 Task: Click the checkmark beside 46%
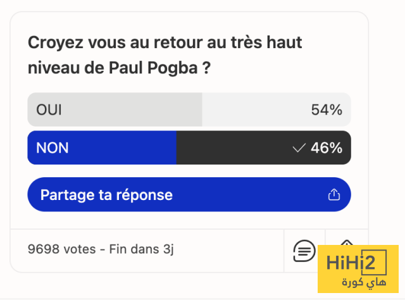299,148
